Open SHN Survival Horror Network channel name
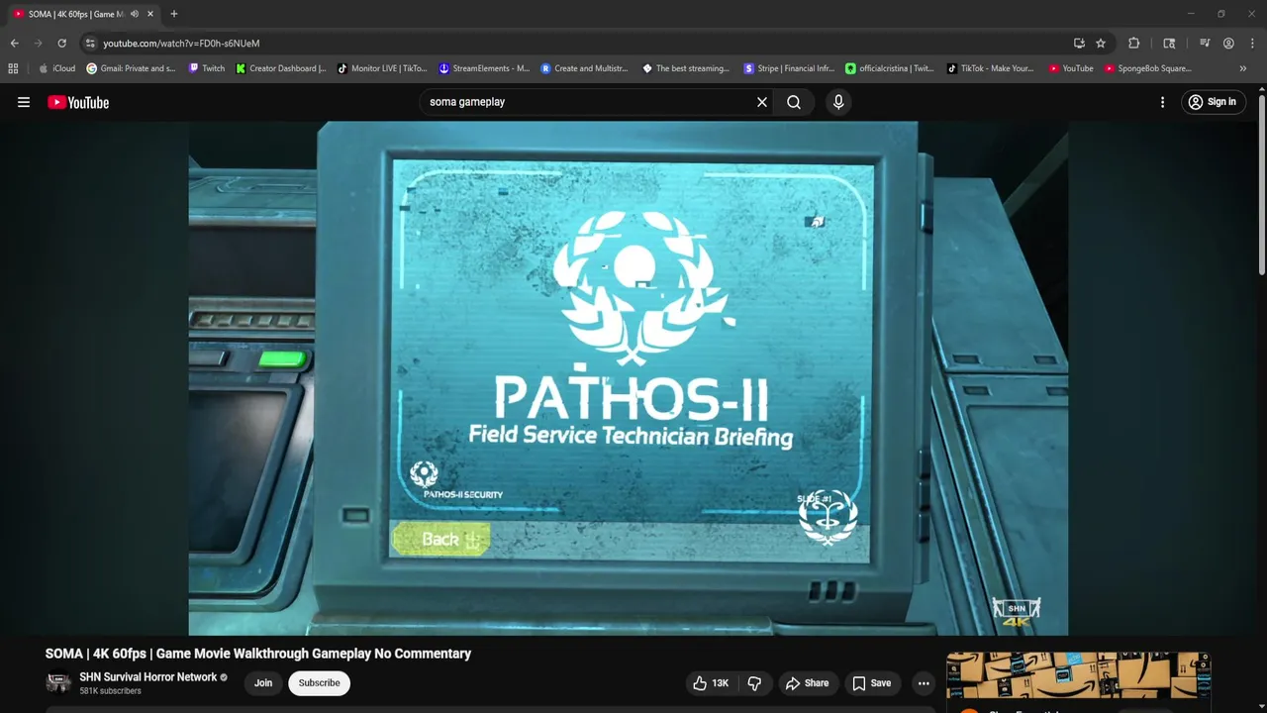The height and width of the screenshot is (713, 1267). [148, 677]
